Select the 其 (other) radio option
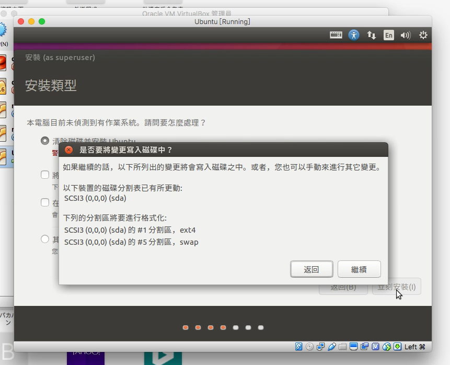The width and height of the screenshot is (450, 365). 45,239
